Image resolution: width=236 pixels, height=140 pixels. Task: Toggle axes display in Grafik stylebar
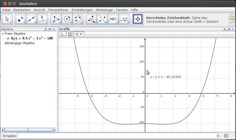coord(63,34)
